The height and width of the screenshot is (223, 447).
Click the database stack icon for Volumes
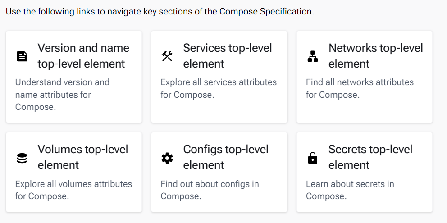tap(22, 158)
